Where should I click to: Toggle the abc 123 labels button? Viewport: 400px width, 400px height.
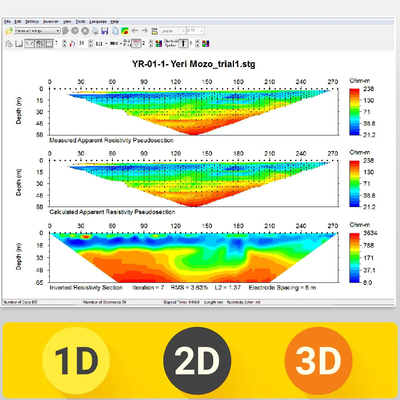[x=39, y=43]
